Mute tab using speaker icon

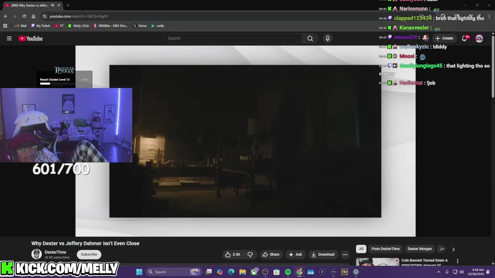click(x=52, y=5)
